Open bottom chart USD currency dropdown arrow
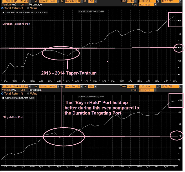This screenshot has width=185, height=172. coord(95,87)
